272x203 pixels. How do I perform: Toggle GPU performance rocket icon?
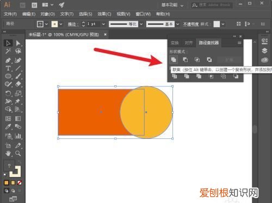pyautogui.click(x=61, y=5)
